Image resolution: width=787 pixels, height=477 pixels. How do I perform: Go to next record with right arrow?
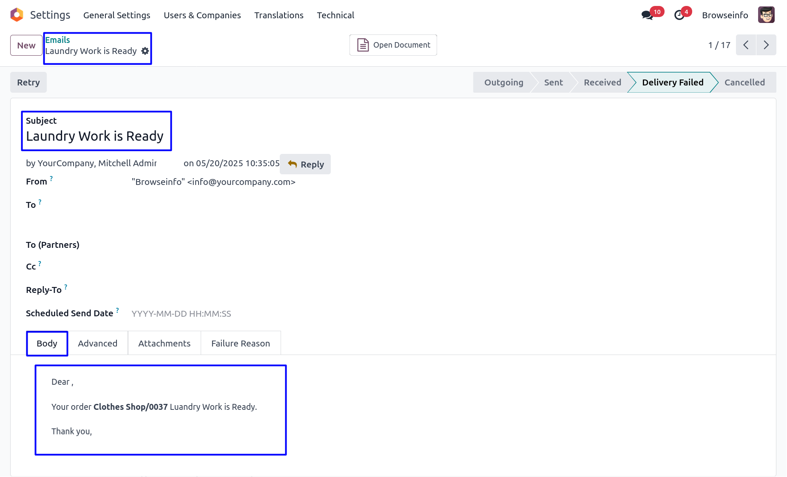point(766,45)
